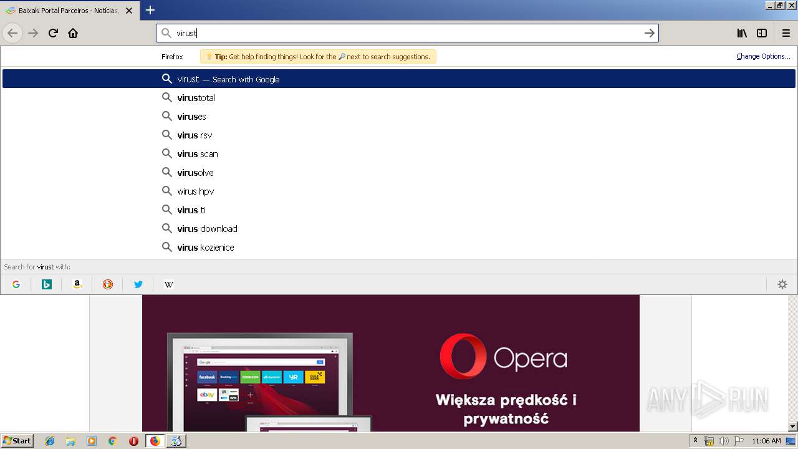The height and width of the screenshot is (449, 798).
Task: Choose the virustotal suggestion
Action: pos(399,97)
